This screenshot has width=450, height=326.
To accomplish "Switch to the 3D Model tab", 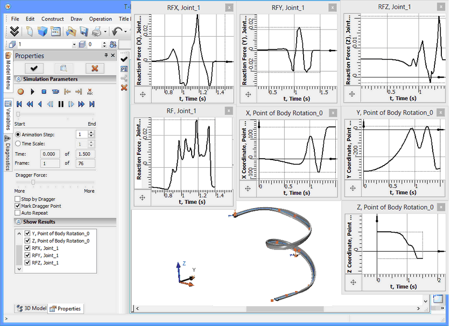I will [x=31, y=308].
